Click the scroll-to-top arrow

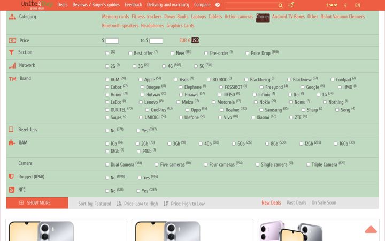371,229
